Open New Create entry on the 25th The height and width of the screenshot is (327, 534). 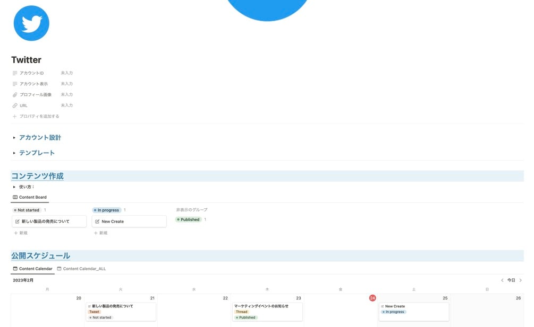(414, 312)
